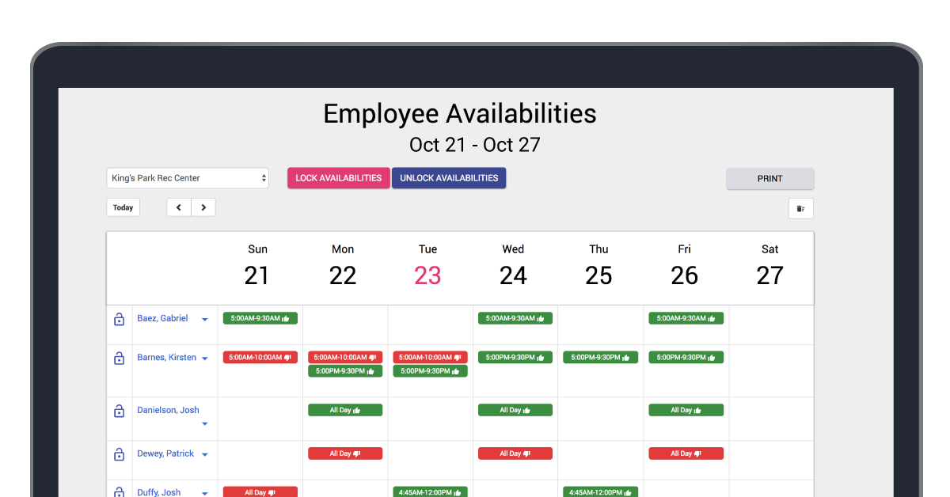The image size is (950, 497).
Task: Click the lock icon for Dewey, Patrick
Action: tap(119, 454)
